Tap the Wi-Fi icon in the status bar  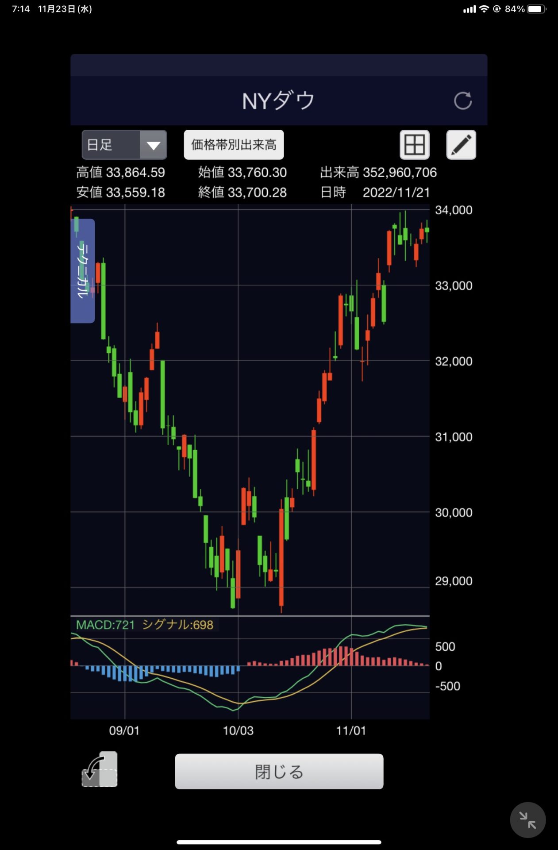[x=484, y=9]
